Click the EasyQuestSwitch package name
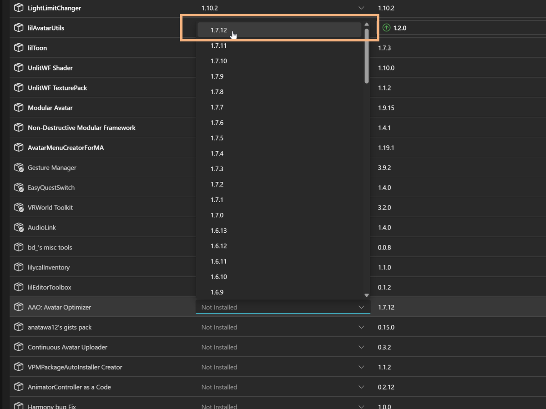The width and height of the screenshot is (546, 409). (51, 188)
